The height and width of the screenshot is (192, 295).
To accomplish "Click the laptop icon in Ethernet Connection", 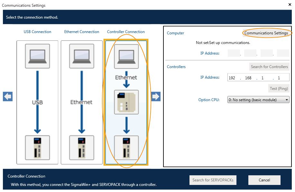I will [82, 56].
